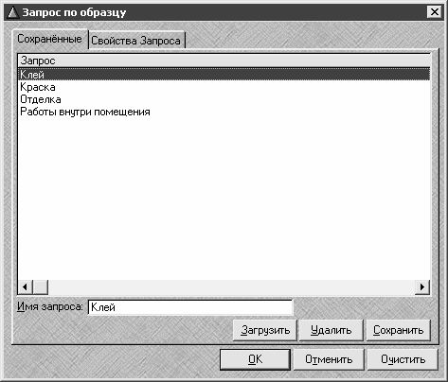Click the left scroll arrow of list

(25, 287)
